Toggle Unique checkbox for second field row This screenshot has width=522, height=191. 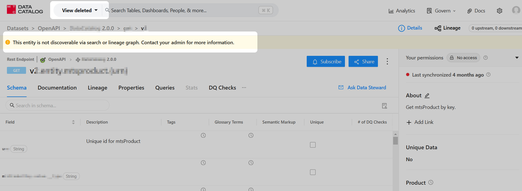pyautogui.click(x=313, y=172)
